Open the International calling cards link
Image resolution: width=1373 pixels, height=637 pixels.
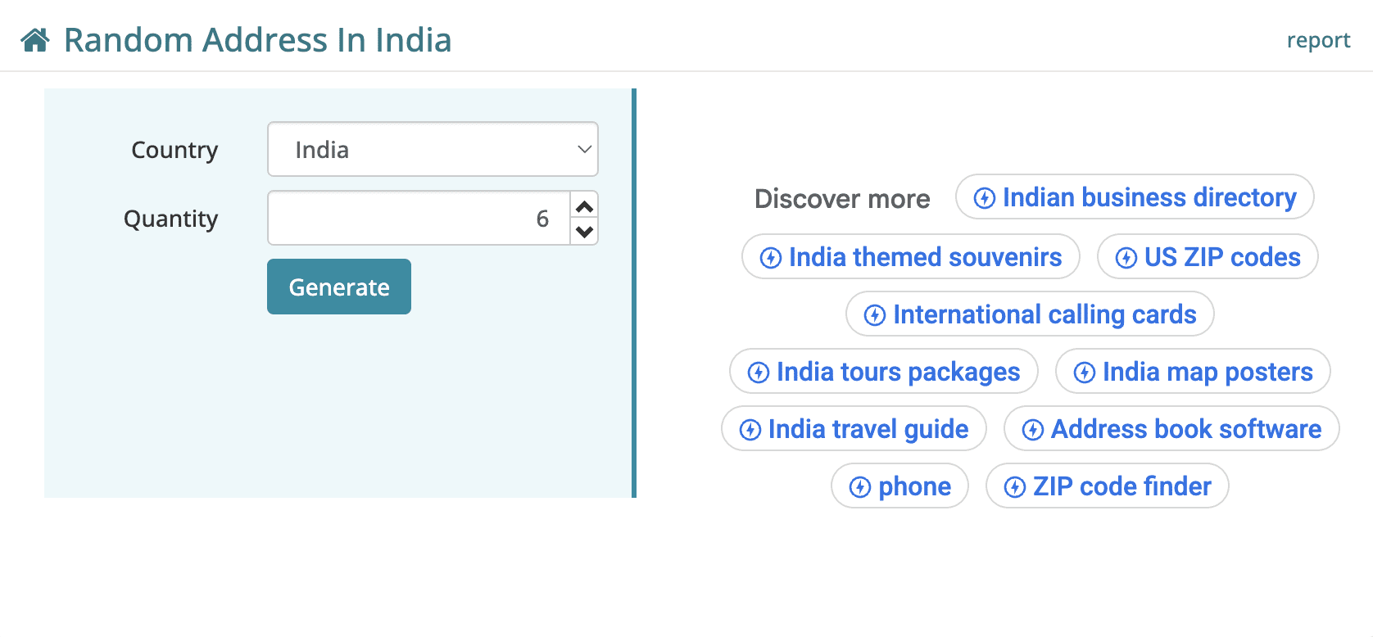[1044, 314]
